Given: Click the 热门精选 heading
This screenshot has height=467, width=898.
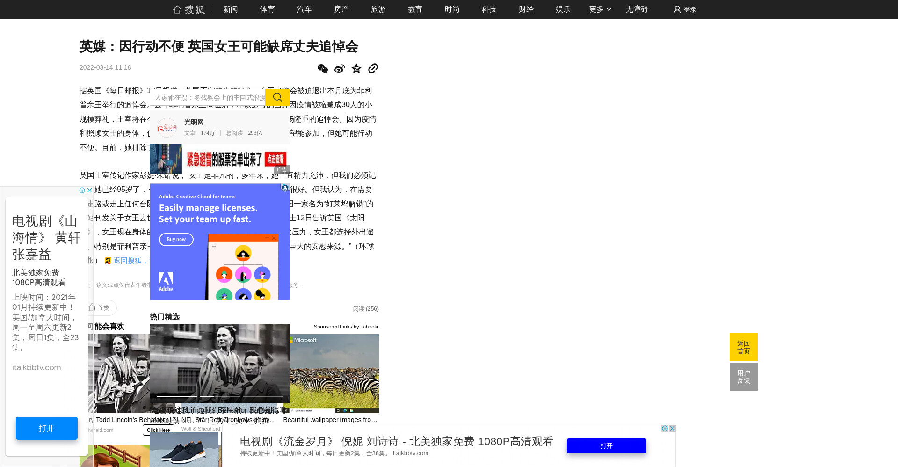Looking at the screenshot, I should (x=165, y=317).
